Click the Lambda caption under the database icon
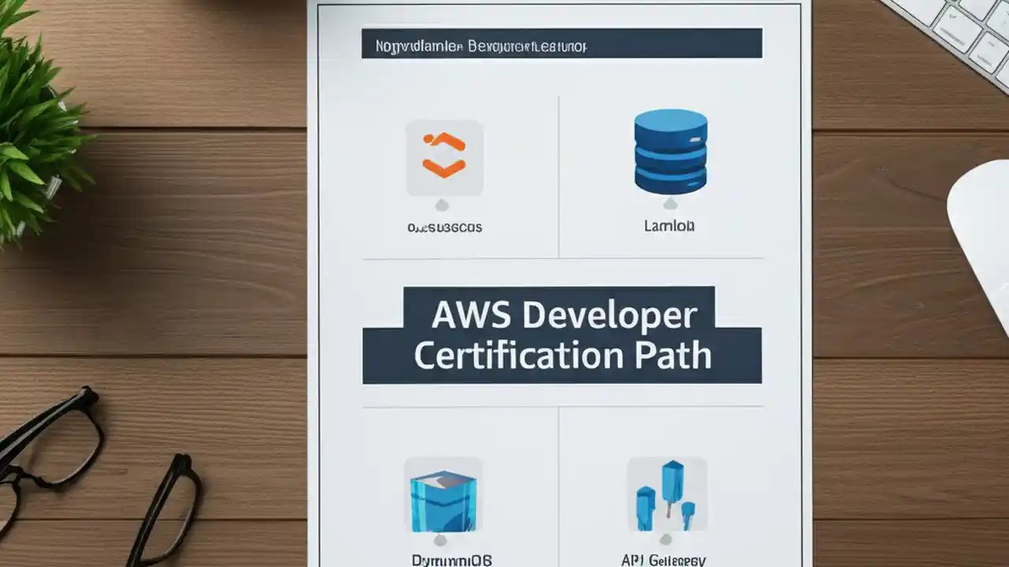Viewport: 1009px width, 567px height. (669, 226)
